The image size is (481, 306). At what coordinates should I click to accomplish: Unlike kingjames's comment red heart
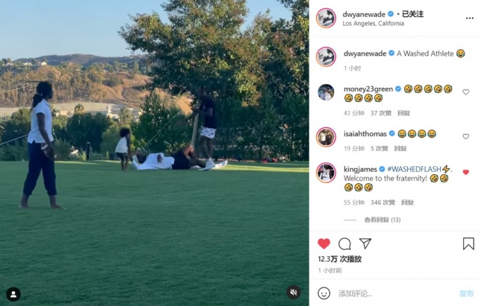point(466,172)
